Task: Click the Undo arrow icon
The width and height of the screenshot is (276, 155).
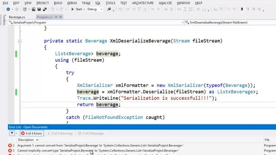Action: tap(53, 9)
